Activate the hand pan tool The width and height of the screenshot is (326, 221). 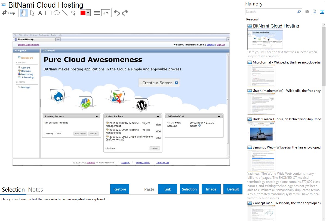click(24, 13)
